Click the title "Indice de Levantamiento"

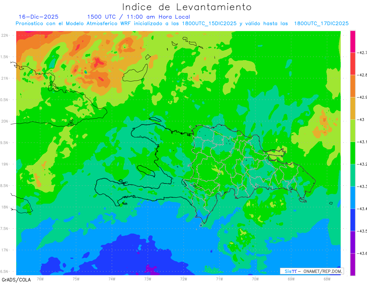click(x=187, y=7)
